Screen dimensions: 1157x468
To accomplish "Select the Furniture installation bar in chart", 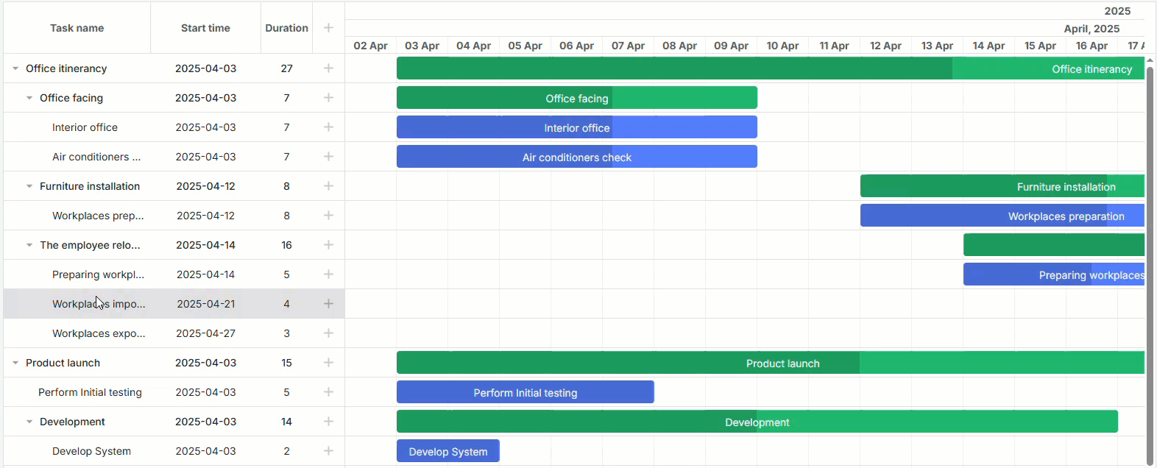I will pyautogui.click(x=1002, y=186).
